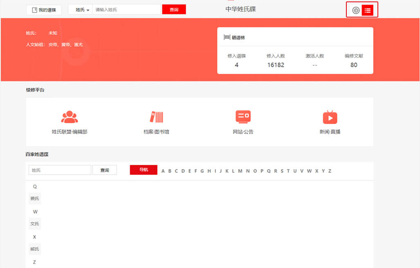Click the white 查询 button beside filter
The image size is (420, 268).
point(105,170)
